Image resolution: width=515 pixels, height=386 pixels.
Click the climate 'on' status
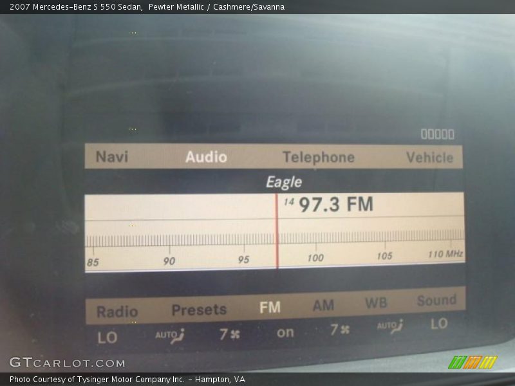(285, 333)
